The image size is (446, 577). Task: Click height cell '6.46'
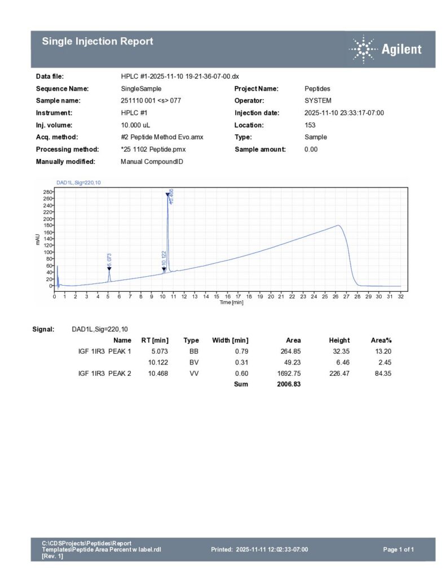tap(343, 362)
